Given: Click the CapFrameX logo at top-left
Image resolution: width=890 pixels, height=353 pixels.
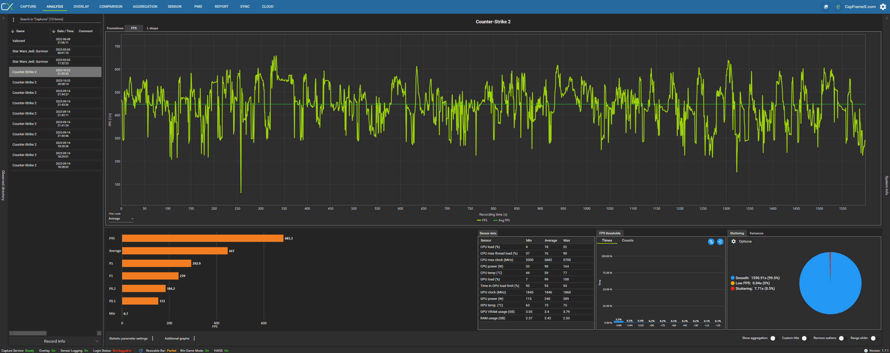Looking at the screenshot, I should 7,6.
